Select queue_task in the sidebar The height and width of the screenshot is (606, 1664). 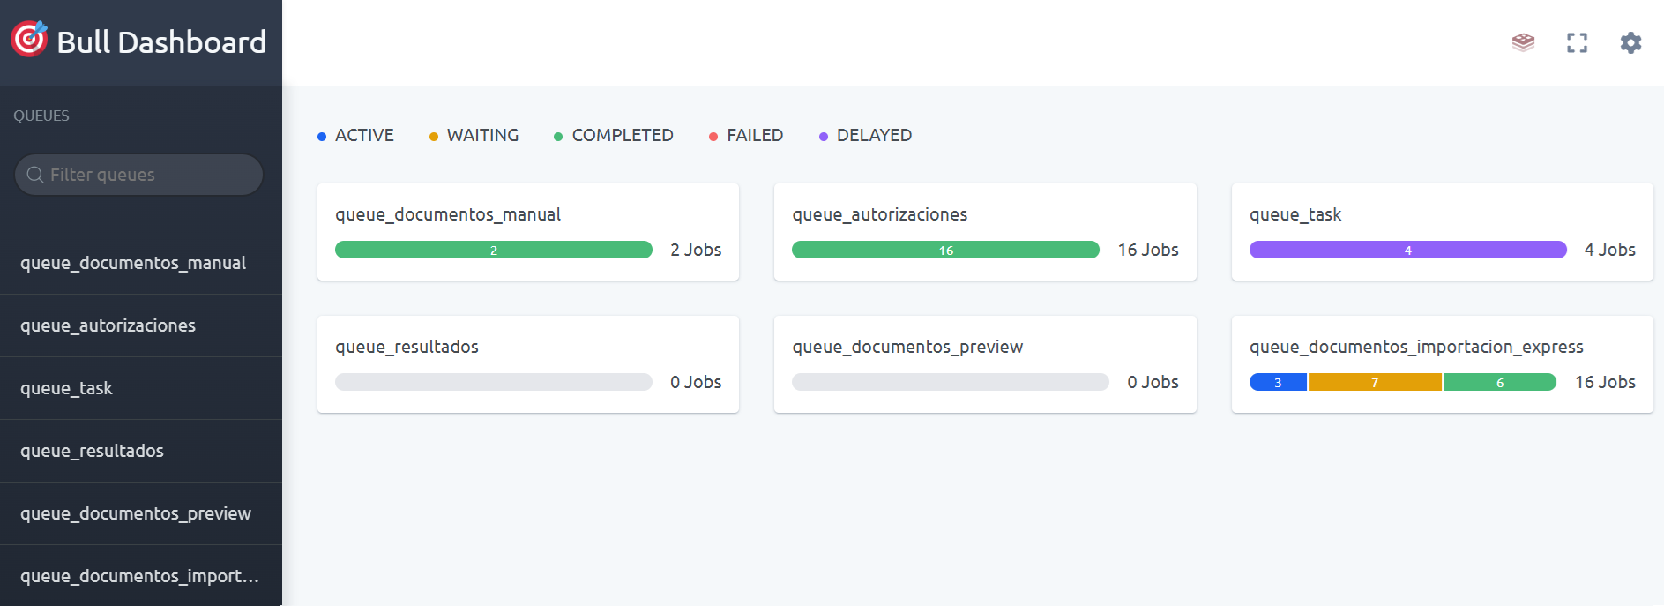coord(141,388)
